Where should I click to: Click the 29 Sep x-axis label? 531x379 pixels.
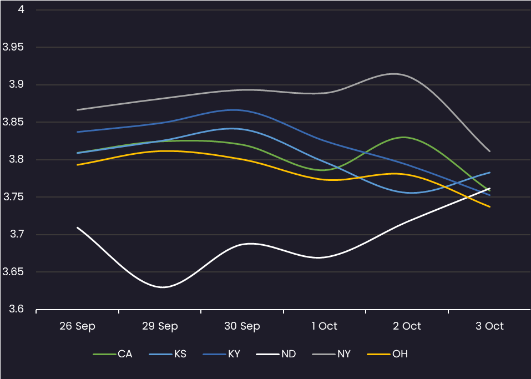pos(160,326)
